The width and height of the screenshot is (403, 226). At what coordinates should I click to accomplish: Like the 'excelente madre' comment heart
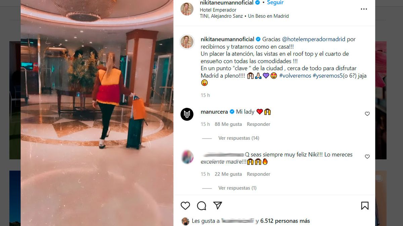pos(367,157)
